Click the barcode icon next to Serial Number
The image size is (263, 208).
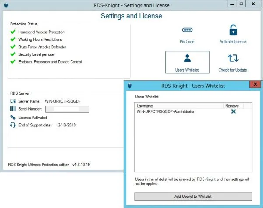[x=13, y=109]
